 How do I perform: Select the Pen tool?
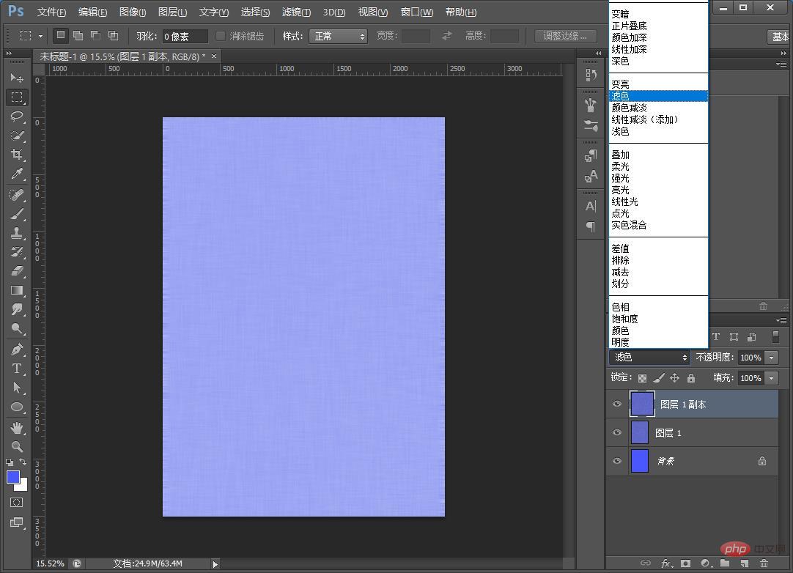[x=17, y=350]
